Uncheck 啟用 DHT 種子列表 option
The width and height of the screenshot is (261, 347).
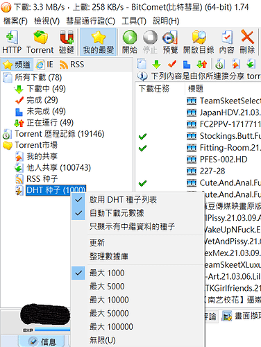coord(138,200)
